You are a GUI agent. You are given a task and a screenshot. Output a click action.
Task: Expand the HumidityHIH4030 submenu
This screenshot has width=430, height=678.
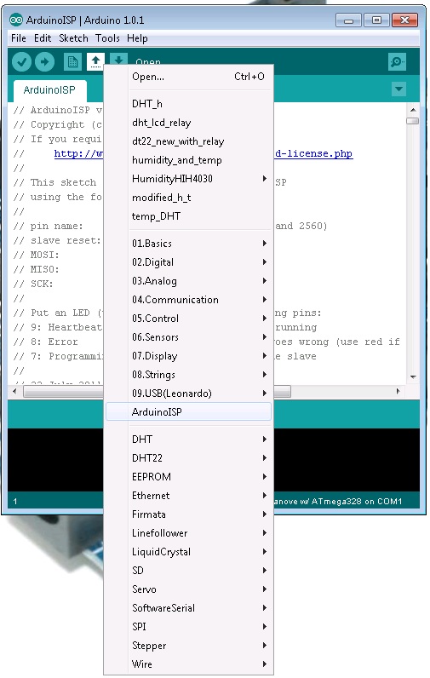(x=188, y=179)
